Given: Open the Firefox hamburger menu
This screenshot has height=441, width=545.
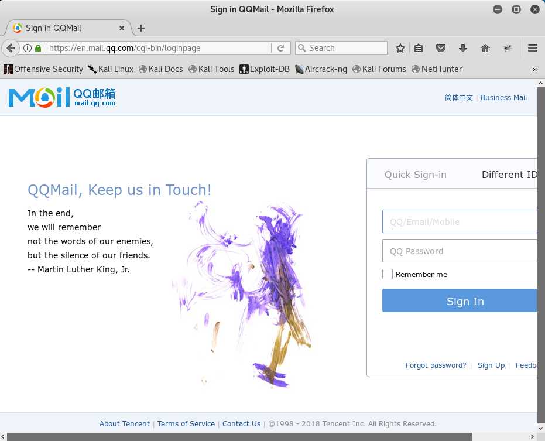Looking at the screenshot, I should [533, 48].
